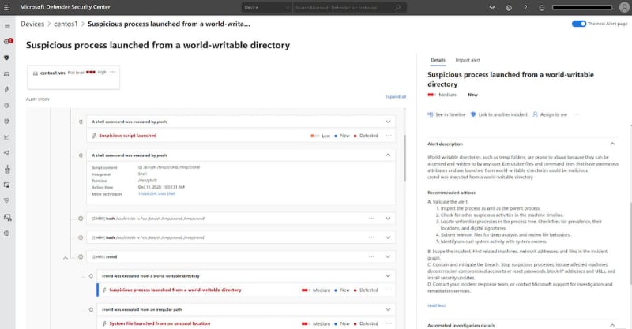Open the monitor evaluation icon in sidebar
The height and width of the screenshot is (329, 632).
pos(7,185)
